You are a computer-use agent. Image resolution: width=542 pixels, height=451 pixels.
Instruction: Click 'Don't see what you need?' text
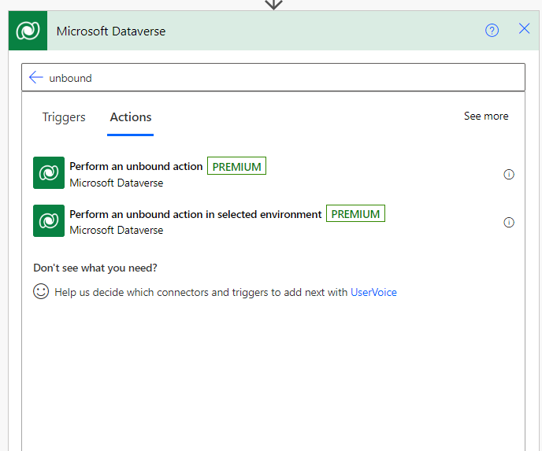click(95, 268)
